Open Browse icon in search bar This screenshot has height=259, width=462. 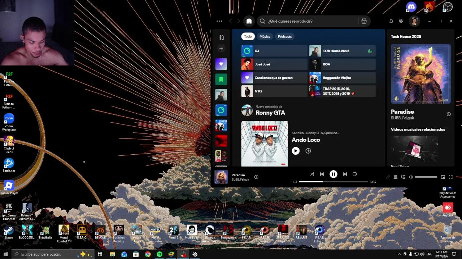364,21
